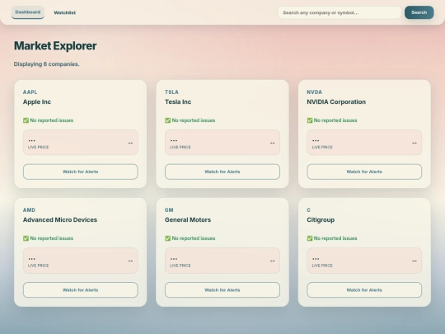
Task: Watch NVIDIA Corporation for alerts
Action: point(364,172)
